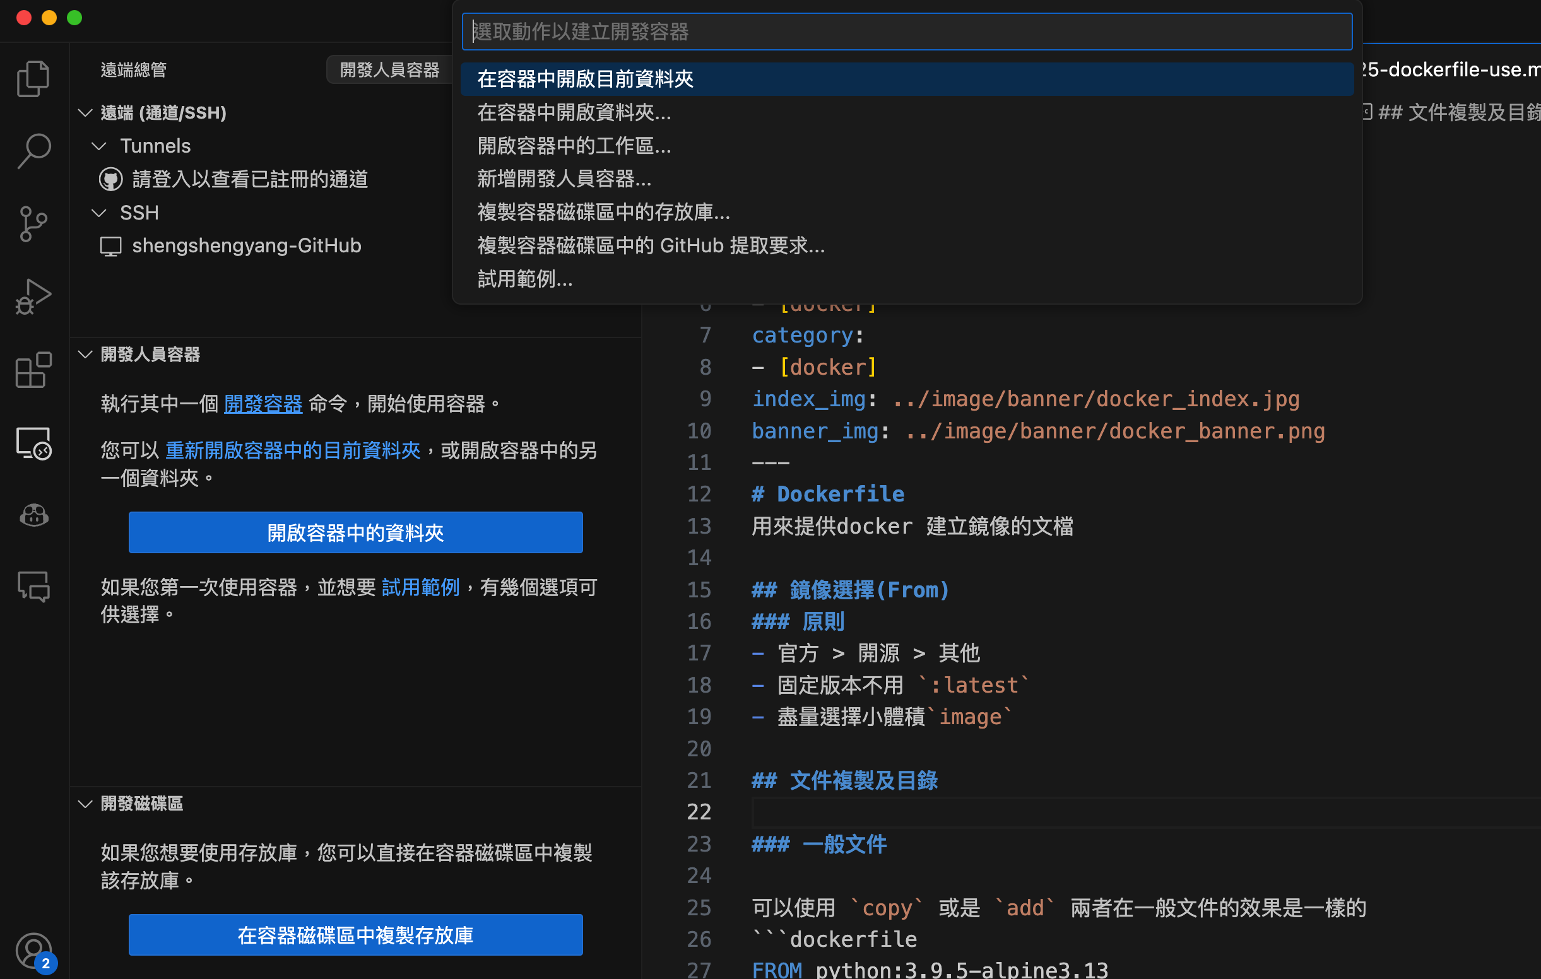Open the Run and Debug icon

(33, 298)
